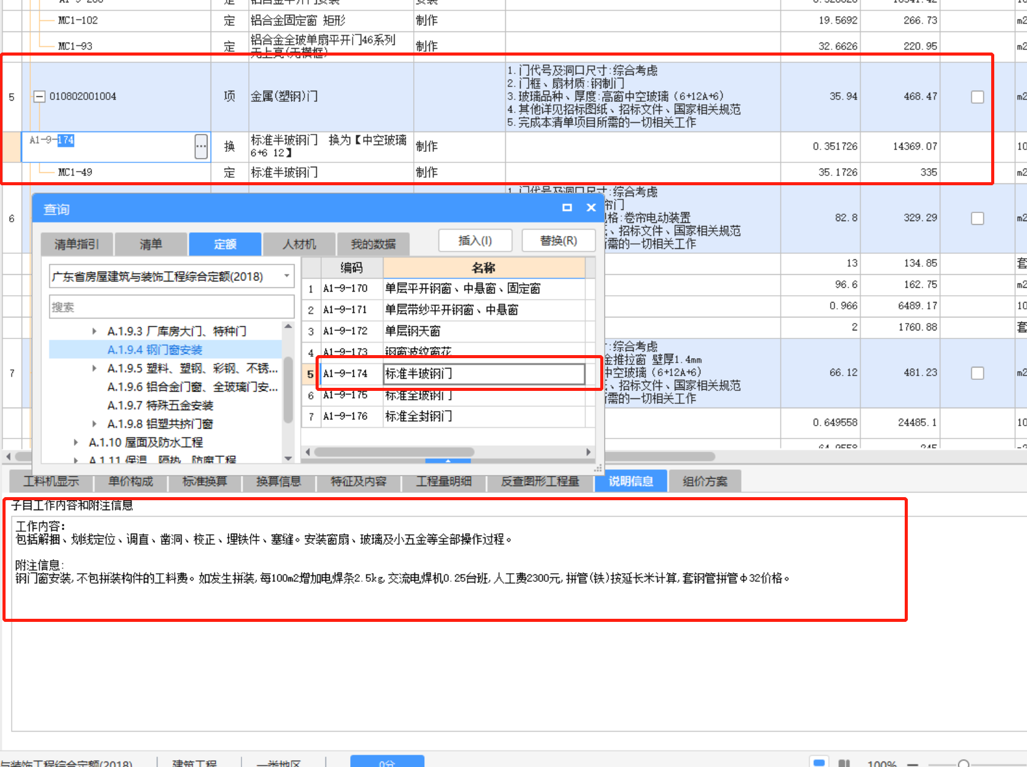Viewport: 1027px width, 767px height.
Task: Tick the checkbox in row 7
Action: coord(977,373)
